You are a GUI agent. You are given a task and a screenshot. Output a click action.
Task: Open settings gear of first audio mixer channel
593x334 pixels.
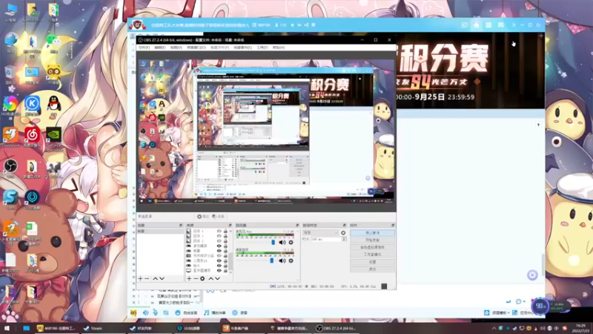click(291, 243)
